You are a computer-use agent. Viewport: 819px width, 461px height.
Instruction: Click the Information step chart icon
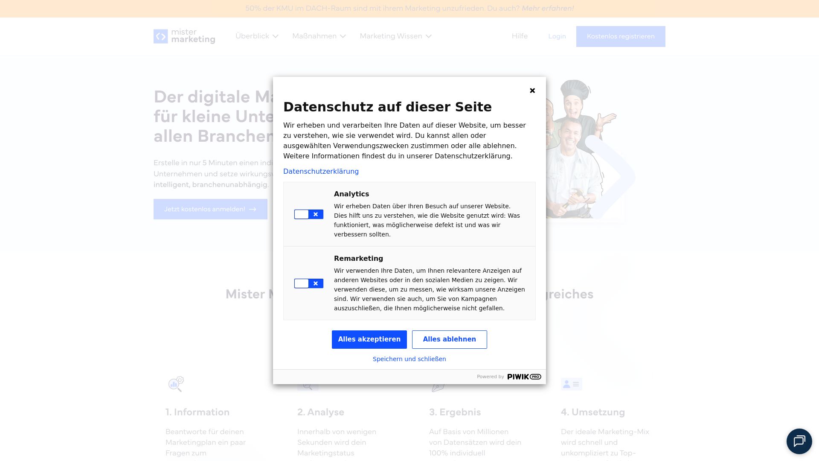click(176, 384)
